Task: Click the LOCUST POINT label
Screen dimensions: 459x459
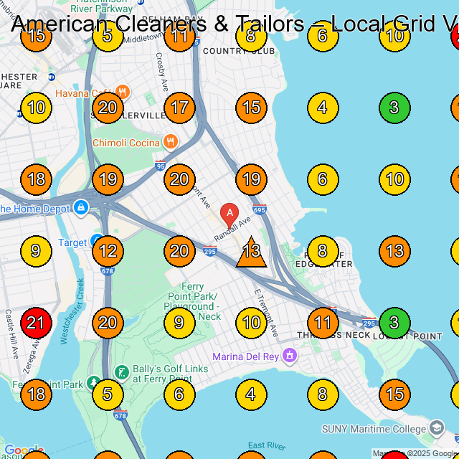Action: 407,336
